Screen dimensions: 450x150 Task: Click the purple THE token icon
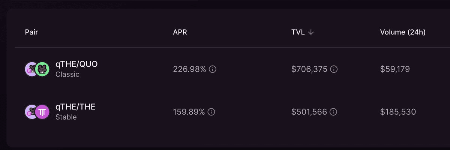point(42,112)
